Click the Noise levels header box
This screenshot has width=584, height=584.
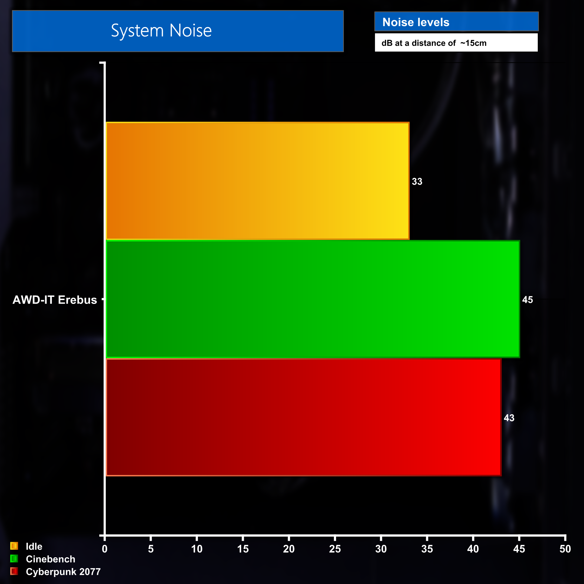tap(456, 22)
